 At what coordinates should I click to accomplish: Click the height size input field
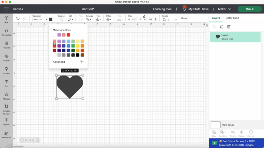coord(150,20)
